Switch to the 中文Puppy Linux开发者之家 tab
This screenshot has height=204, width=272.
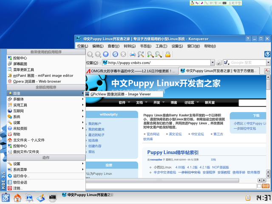point(219,71)
